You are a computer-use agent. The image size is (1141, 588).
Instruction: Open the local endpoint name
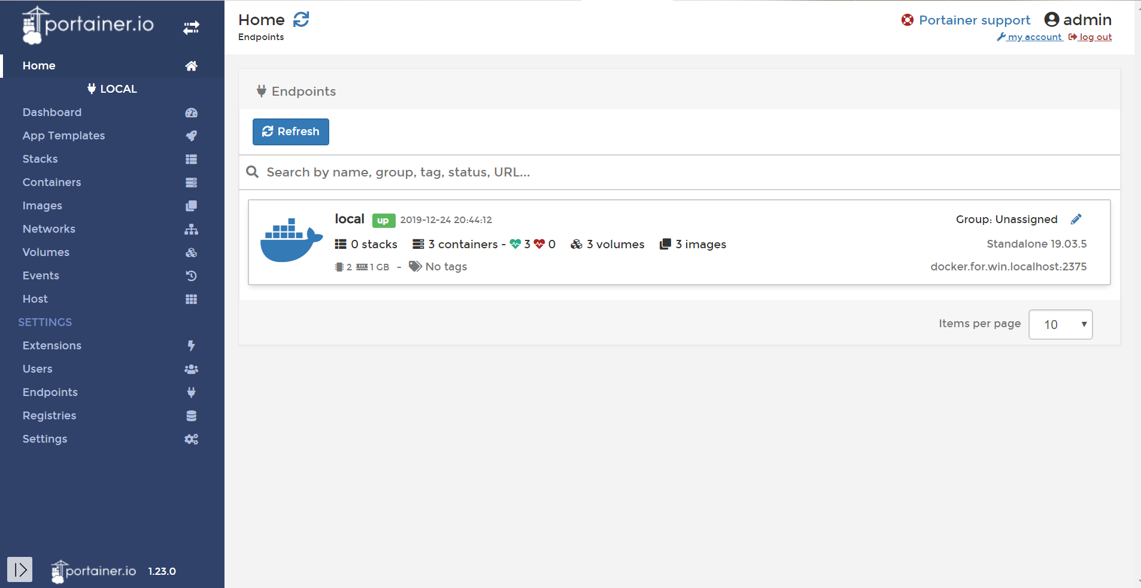pos(350,219)
